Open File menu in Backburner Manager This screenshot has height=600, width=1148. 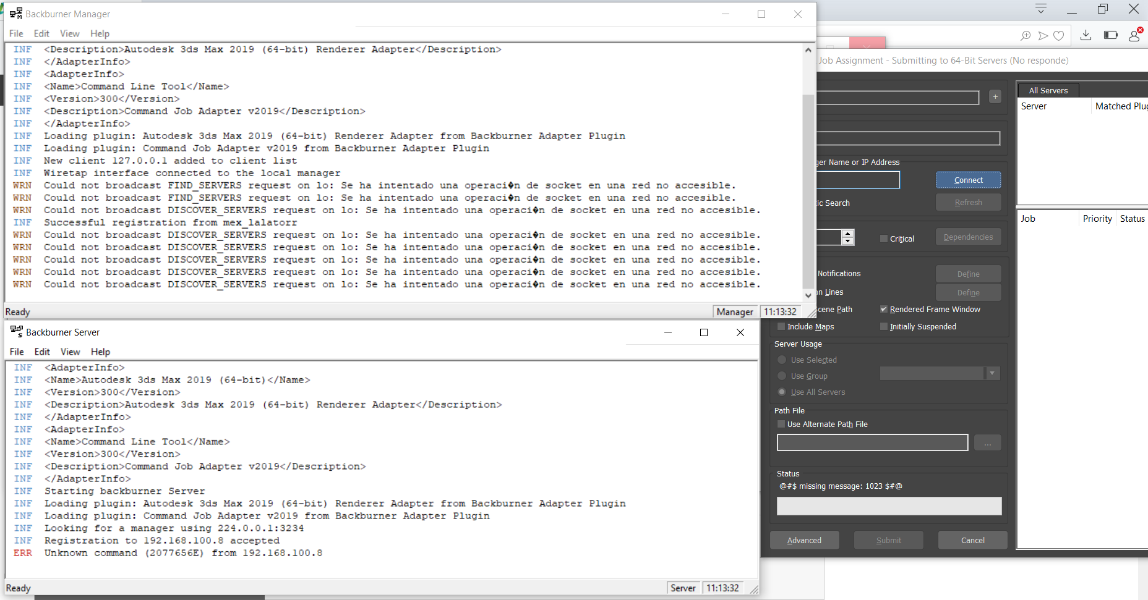click(x=16, y=33)
